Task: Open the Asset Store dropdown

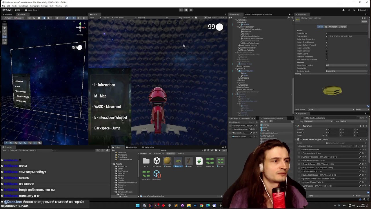Action: 32,10
